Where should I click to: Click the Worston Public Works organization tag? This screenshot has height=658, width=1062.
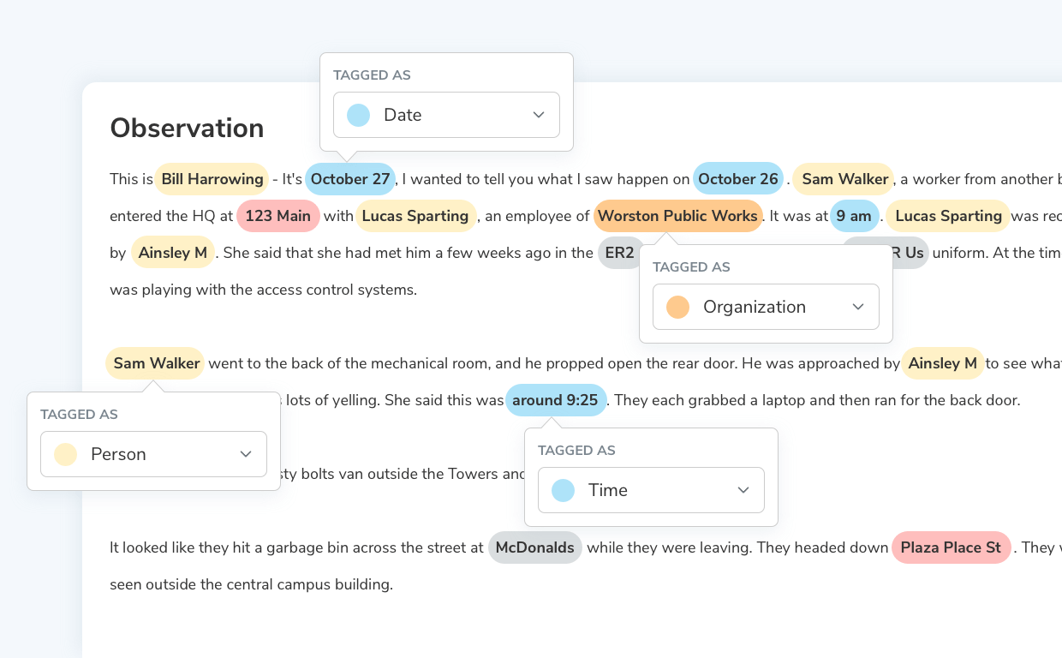tap(678, 216)
